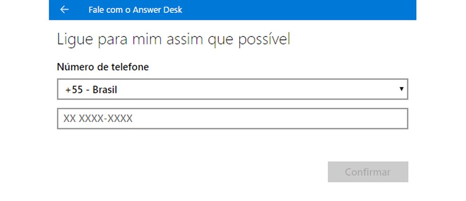The height and width of the screenshot is (201, 466).
Task: Click the Fale com o Answer Desk title
Action: click(135, 9)
